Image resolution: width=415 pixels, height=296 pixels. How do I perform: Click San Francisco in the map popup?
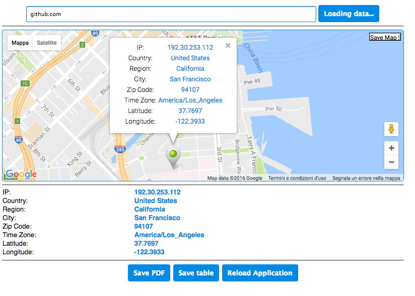(190, 79)
